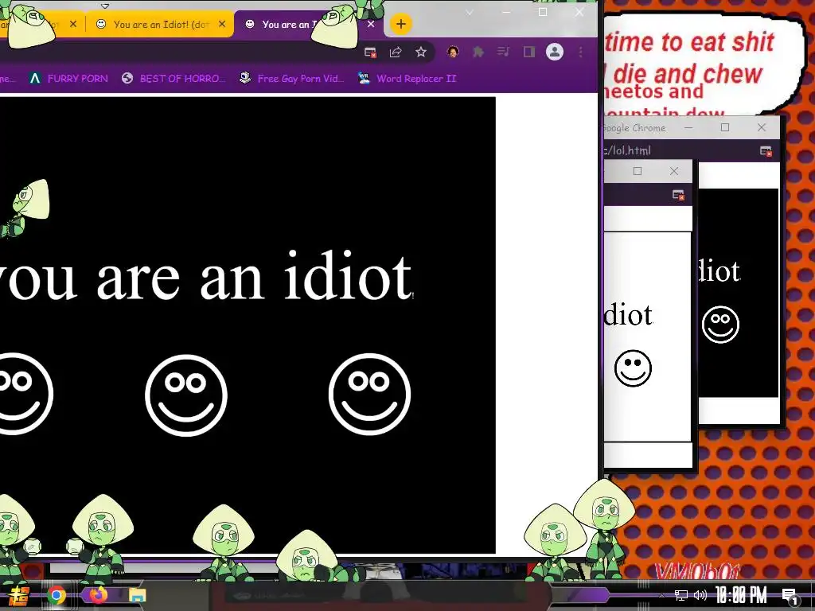The height and width of the screenshot is (611, 815).
Task: Click the Chrome taskbar icon
Action: [x=57, y=595]
